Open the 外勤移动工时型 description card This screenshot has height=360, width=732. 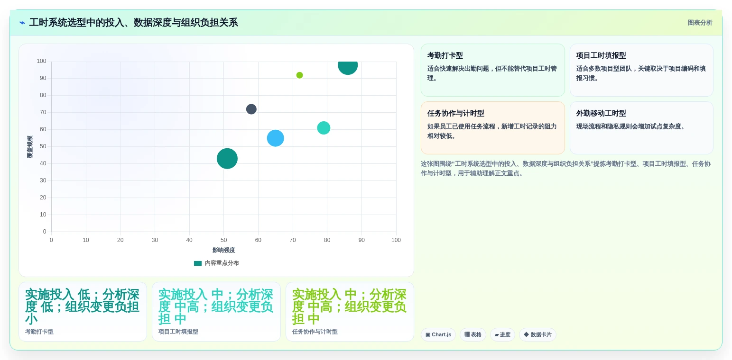(641, 128)
